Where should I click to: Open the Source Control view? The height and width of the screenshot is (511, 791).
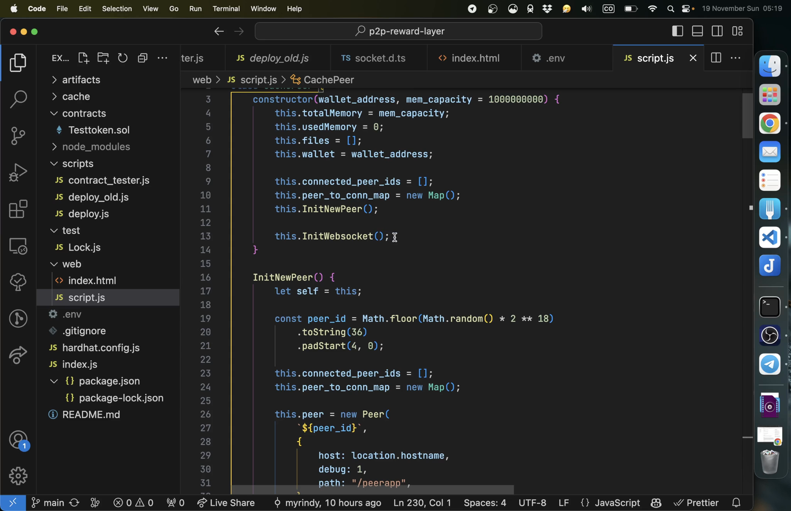tap(18, 136)
